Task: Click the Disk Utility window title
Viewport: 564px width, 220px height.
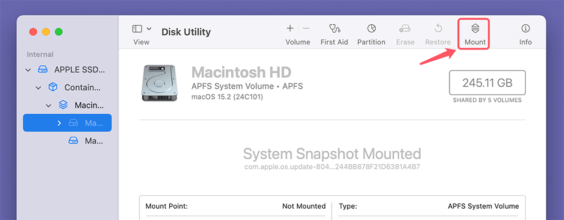Action: point(186,32)
